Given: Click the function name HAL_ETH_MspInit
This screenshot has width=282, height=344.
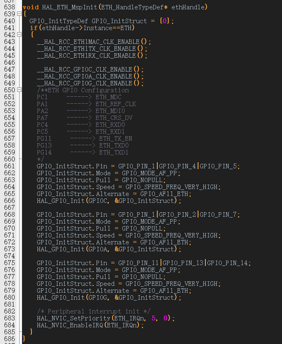Looking at the screenshot, I should 69,7.
